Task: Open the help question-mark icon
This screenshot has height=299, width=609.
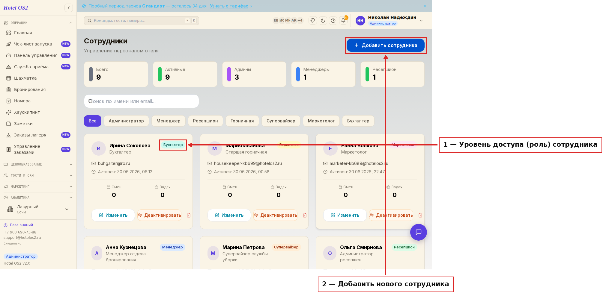Action: pos(333,20)
